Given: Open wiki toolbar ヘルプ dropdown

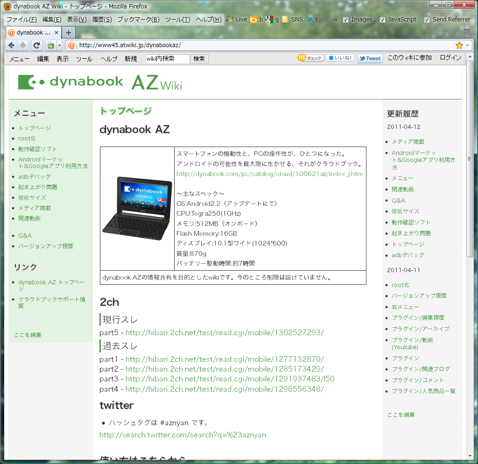Looking at the screenshot, I should (x=109, y=59).
